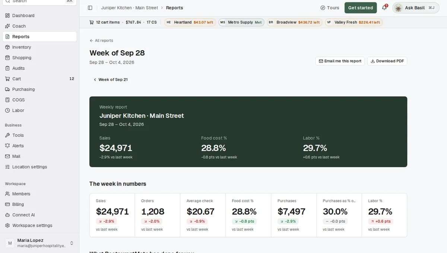Navigate to Labor page
Viewport: 447px width, 253px height.
39,111
